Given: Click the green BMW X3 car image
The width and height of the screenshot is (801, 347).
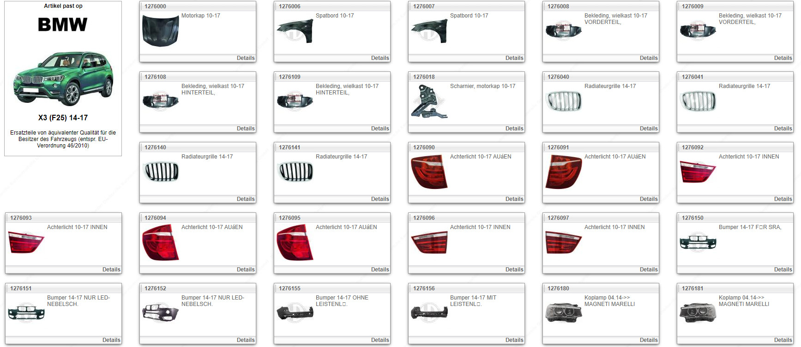Looking at the screenshot, I should tap(63, 78).
